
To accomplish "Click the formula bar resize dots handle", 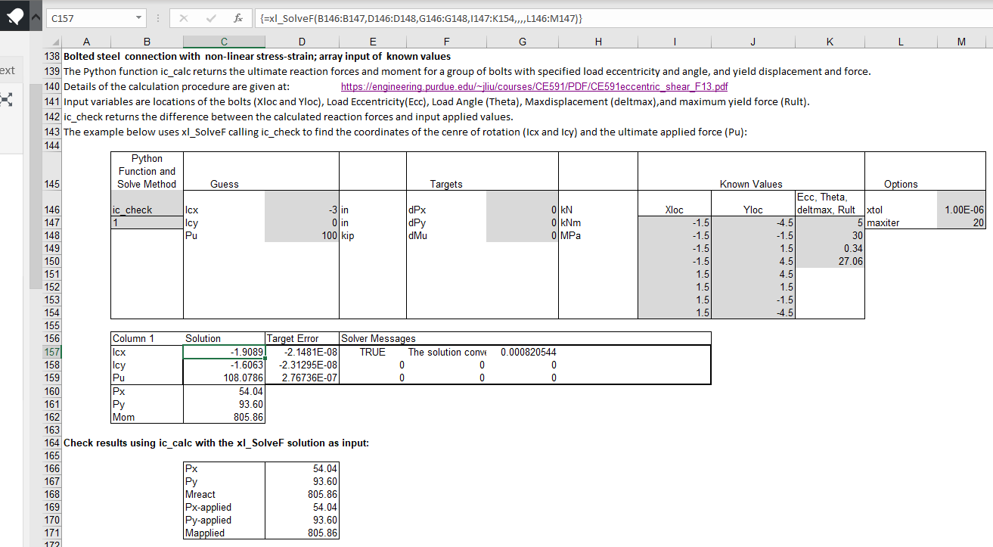I will [159, 17].
